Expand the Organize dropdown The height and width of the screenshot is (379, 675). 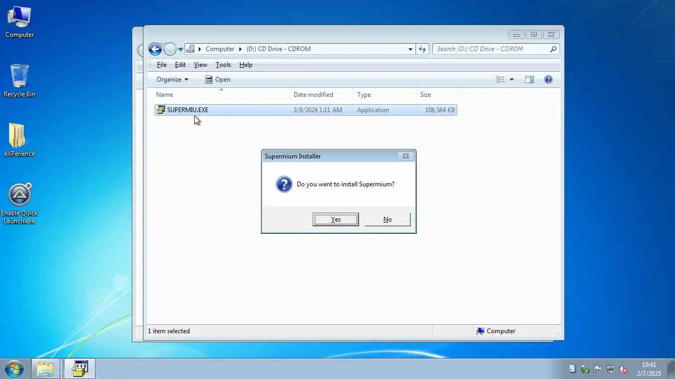(172, 79)
